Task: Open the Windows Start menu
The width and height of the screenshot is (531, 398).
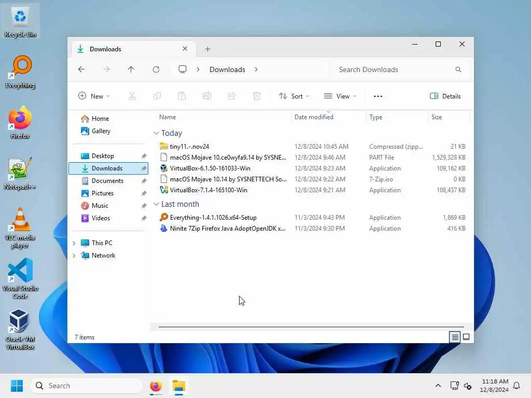Action: [17, 386]
